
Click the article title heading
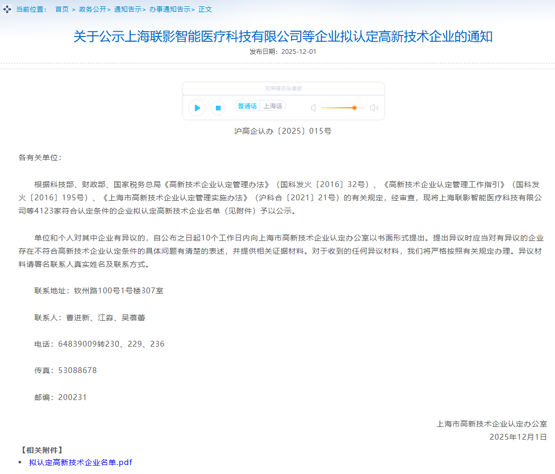pos(283,36)
